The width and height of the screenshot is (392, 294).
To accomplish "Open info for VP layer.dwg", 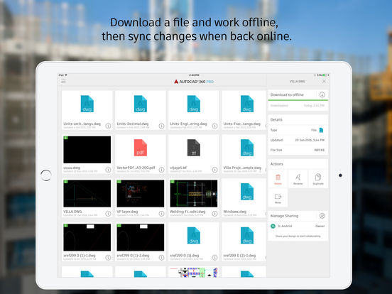I will pos(161,214).
